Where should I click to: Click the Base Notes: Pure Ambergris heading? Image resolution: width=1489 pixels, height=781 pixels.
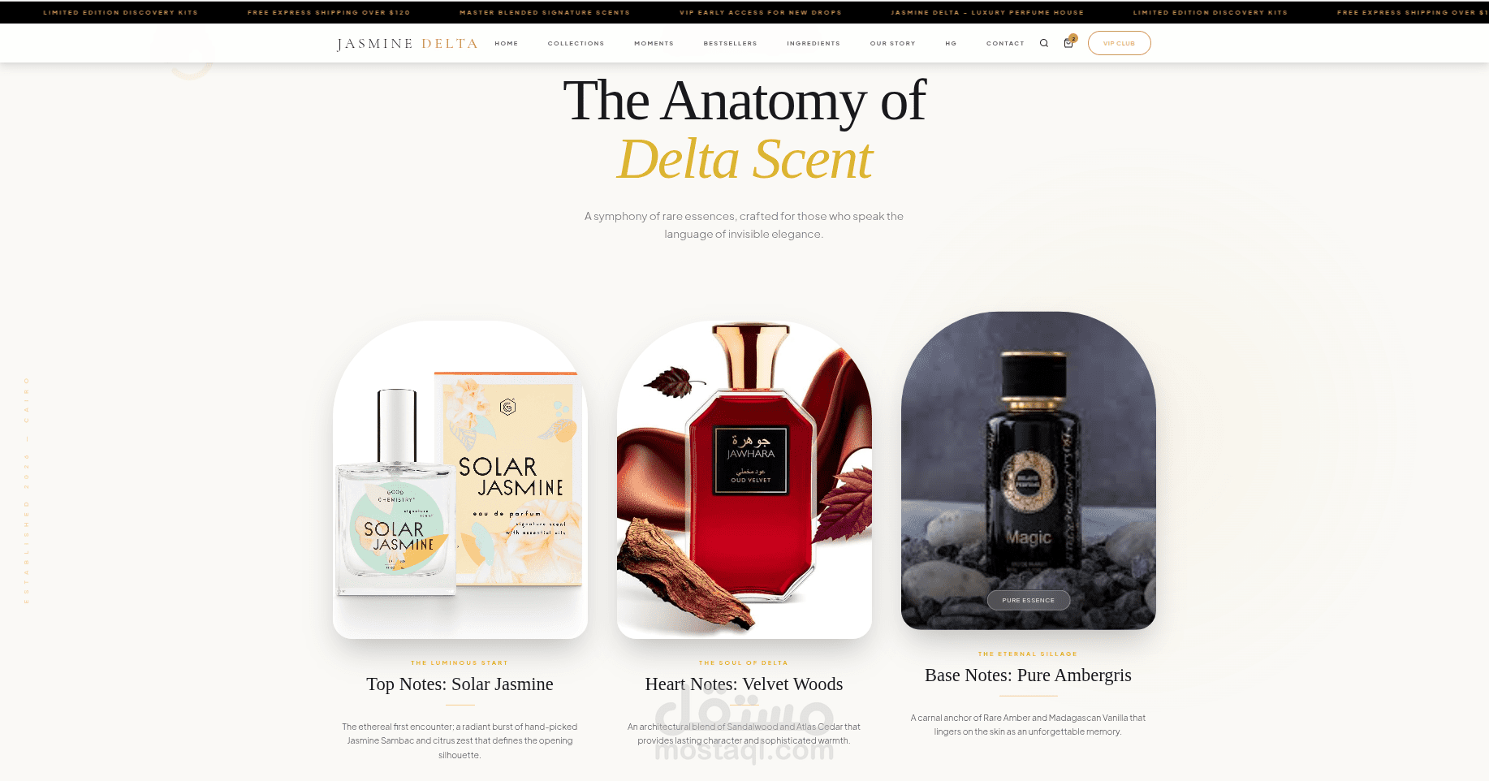[1028, 675]
